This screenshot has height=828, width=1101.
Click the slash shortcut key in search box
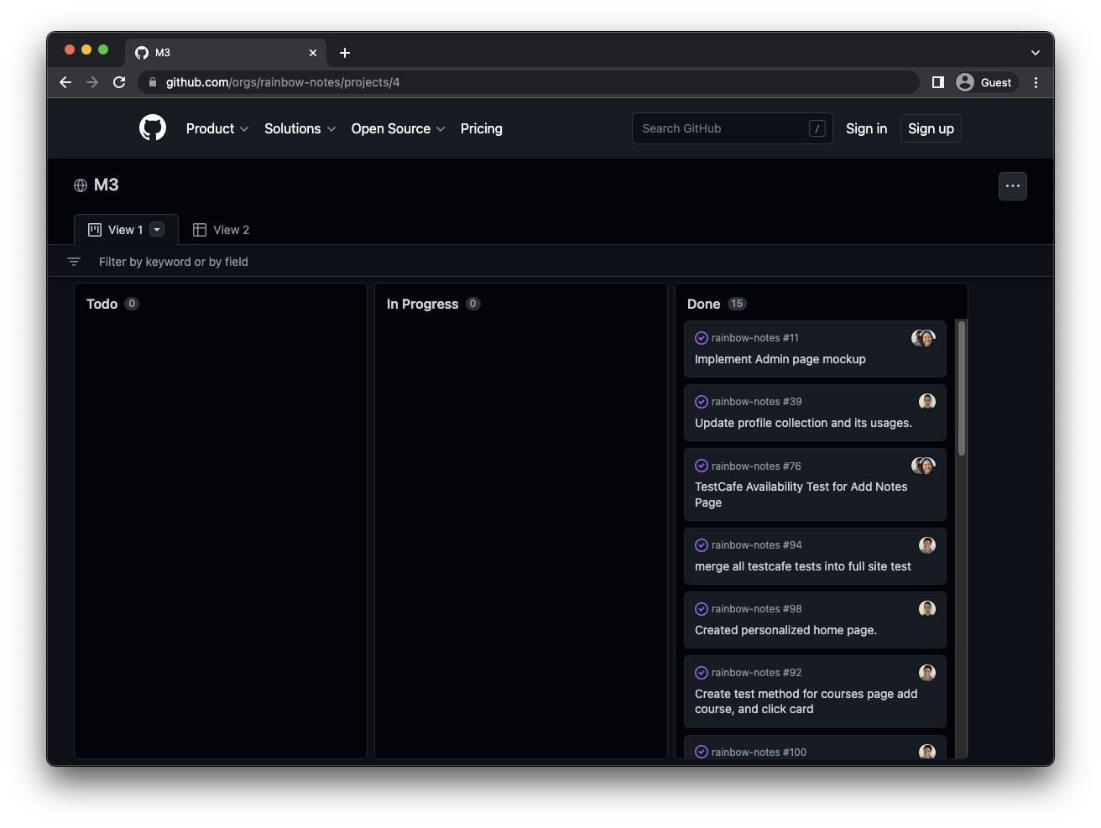point(817,128)
